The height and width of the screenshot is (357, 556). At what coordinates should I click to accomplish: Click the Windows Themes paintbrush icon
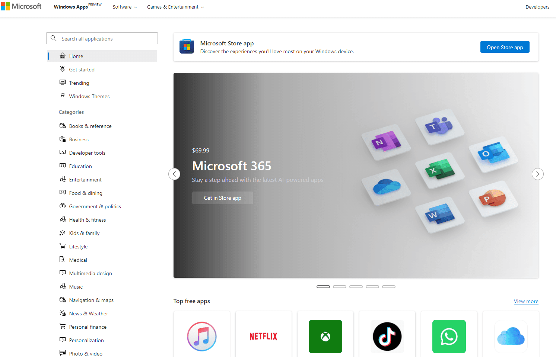63,96
